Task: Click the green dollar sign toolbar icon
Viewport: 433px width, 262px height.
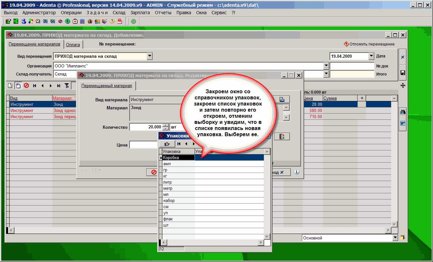Action: tap(68, 21)
